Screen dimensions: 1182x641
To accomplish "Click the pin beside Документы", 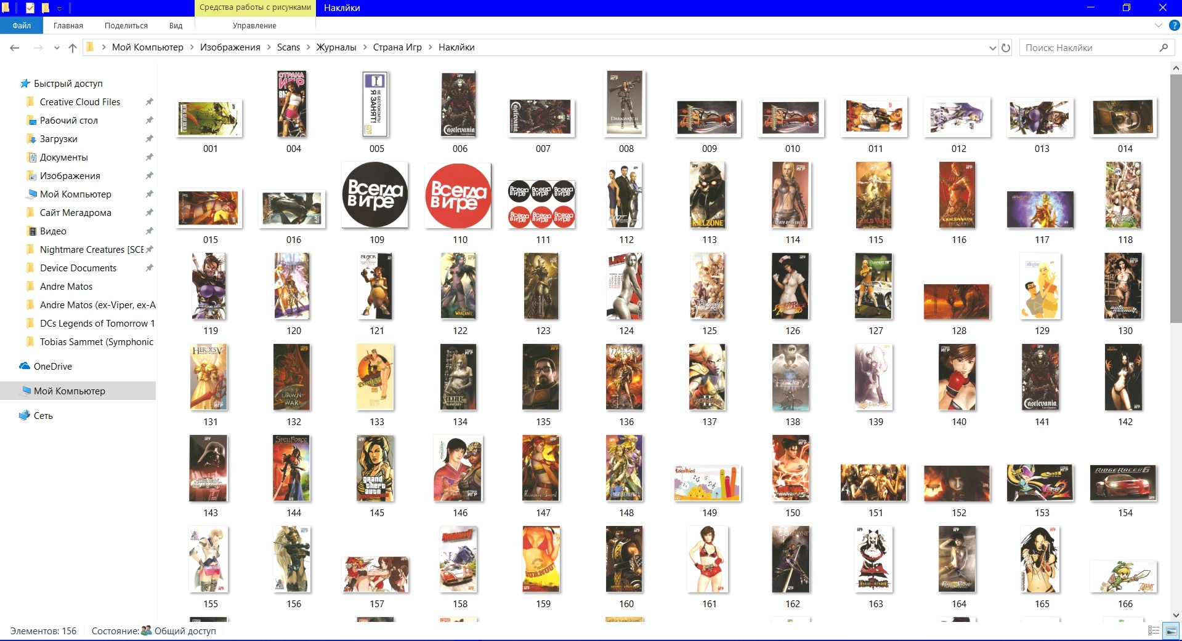I will [149, 157].
